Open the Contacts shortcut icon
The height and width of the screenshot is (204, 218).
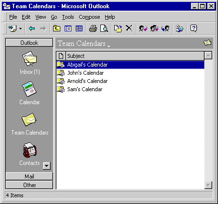30,150
